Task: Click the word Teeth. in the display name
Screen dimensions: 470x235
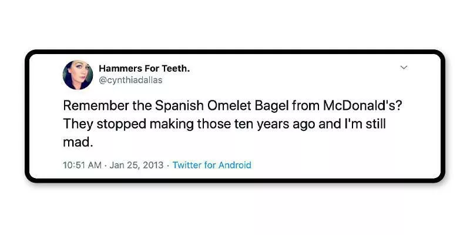Action: click(176, 69)
